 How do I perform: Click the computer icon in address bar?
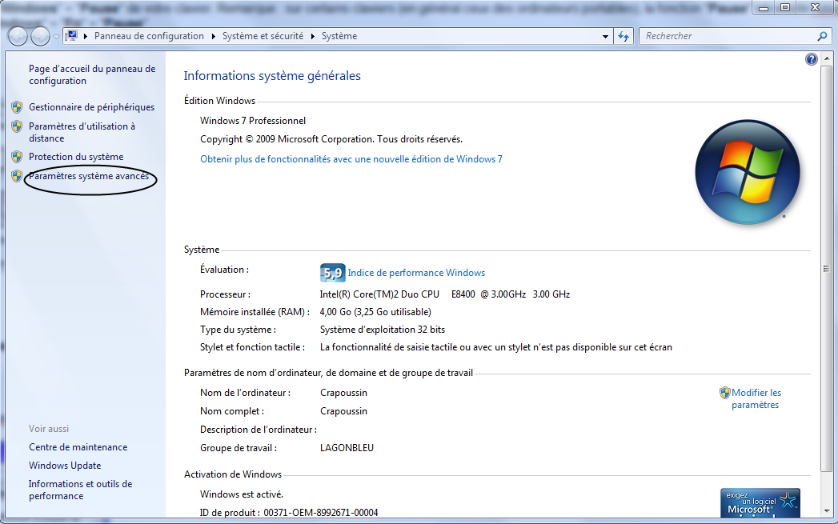click(71, 36)
